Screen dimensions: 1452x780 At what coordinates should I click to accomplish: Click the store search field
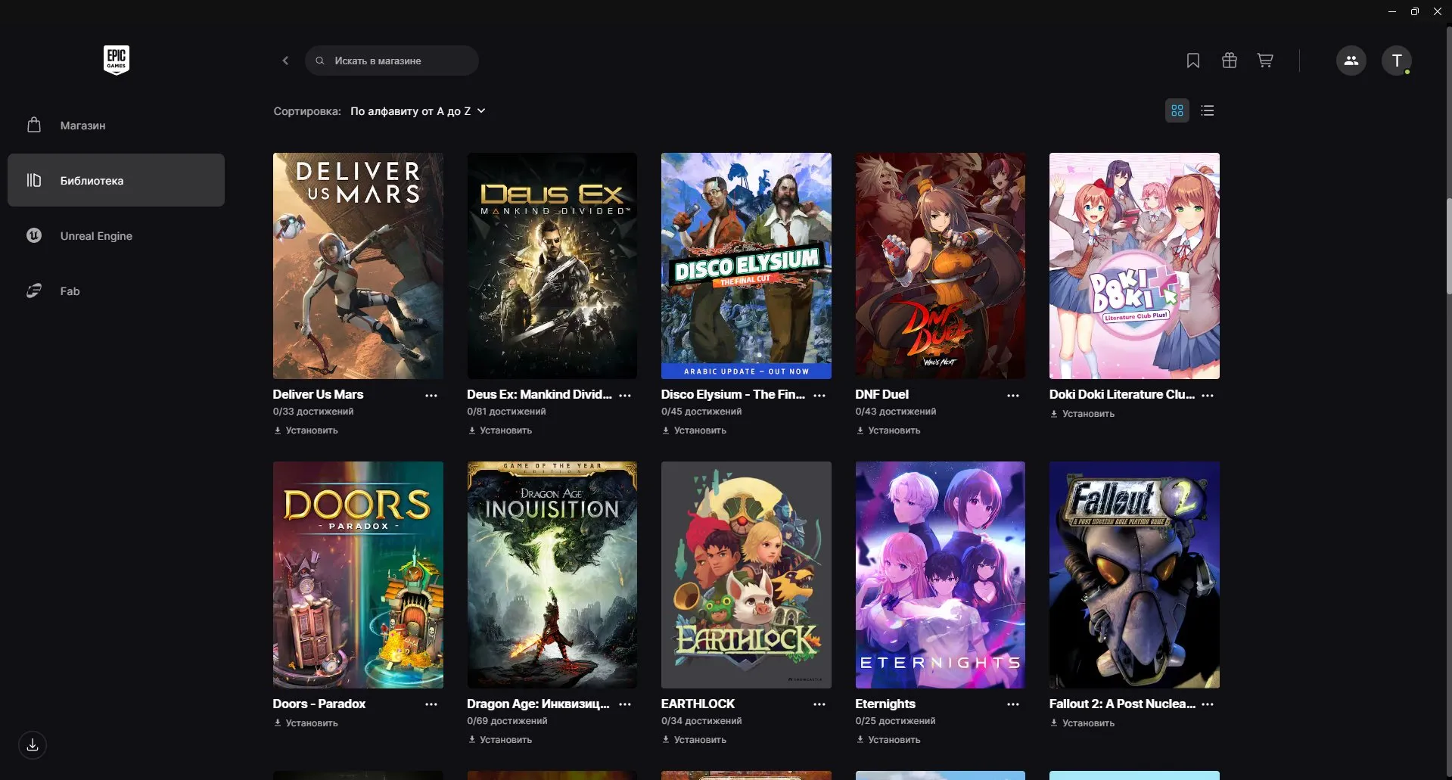(392, 61)
